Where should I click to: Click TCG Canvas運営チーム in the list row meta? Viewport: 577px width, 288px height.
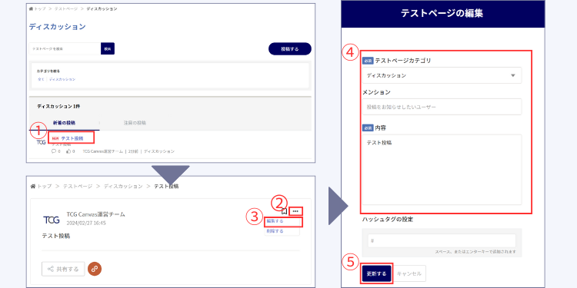(102, 151)
